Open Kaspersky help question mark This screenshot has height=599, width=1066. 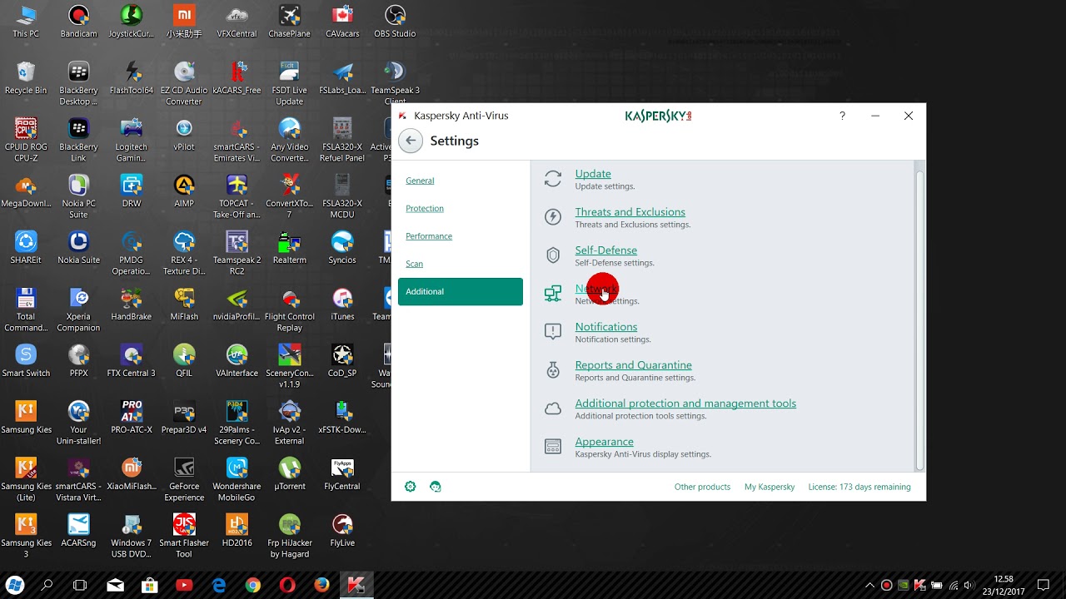(842, 116)
